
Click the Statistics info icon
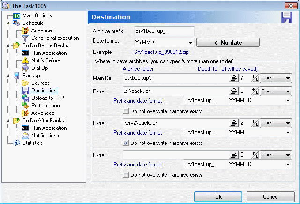coord(17,143)
